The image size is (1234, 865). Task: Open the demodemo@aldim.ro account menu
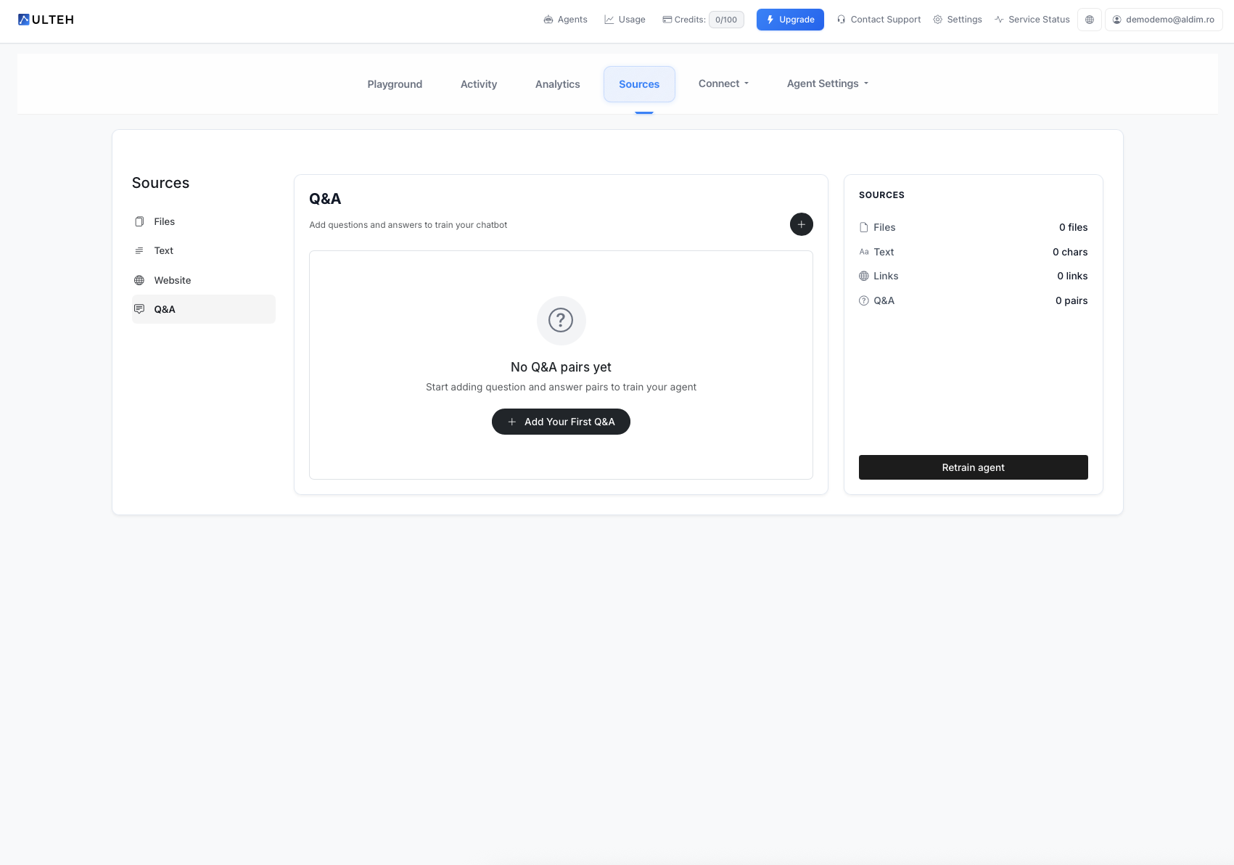click(1163, 20)
